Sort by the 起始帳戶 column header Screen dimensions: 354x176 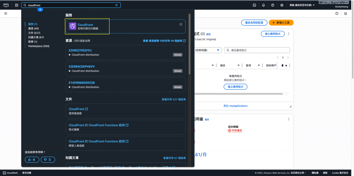click(x=271, y=65)
